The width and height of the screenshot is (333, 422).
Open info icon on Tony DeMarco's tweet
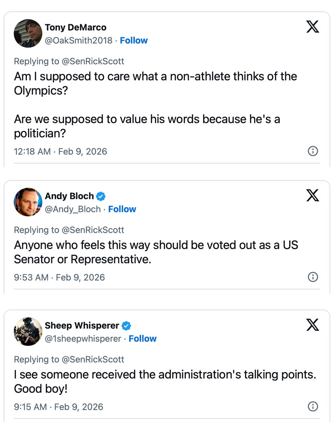click(x=313, y=151)
